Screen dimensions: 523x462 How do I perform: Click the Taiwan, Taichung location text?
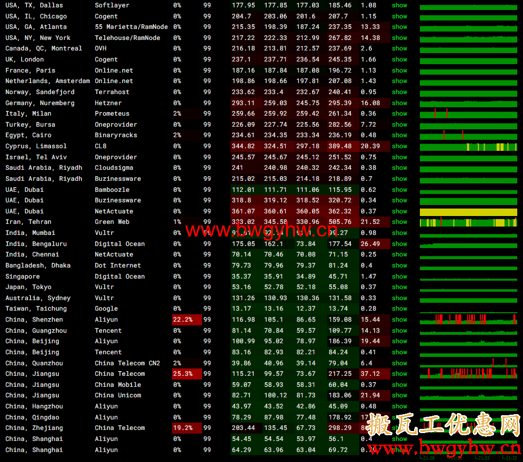36,309
